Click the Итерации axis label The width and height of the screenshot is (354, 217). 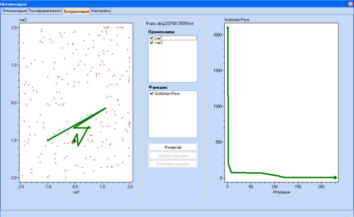coord(281,192)
